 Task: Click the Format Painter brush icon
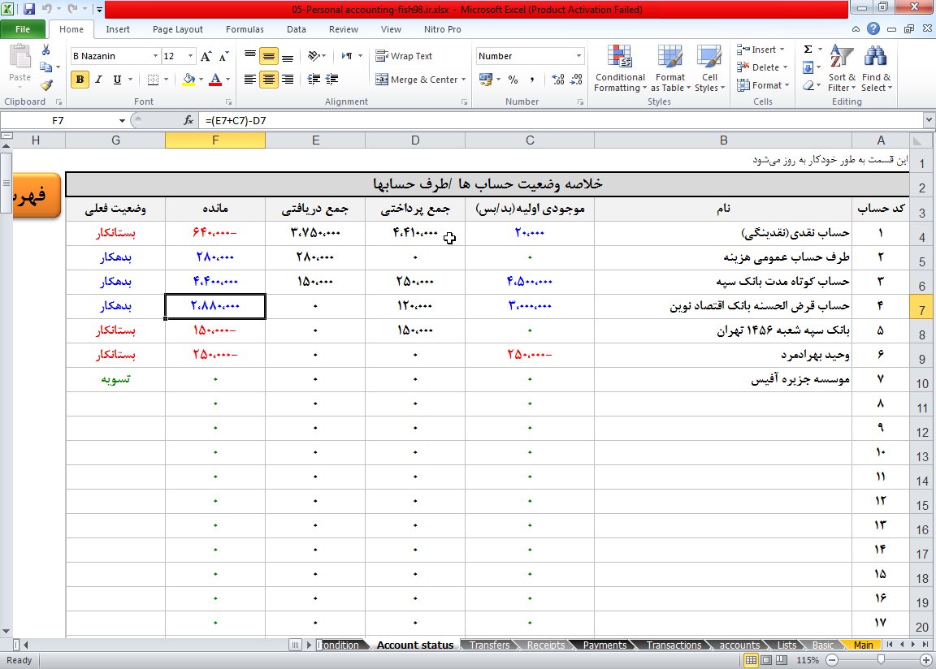46,85
